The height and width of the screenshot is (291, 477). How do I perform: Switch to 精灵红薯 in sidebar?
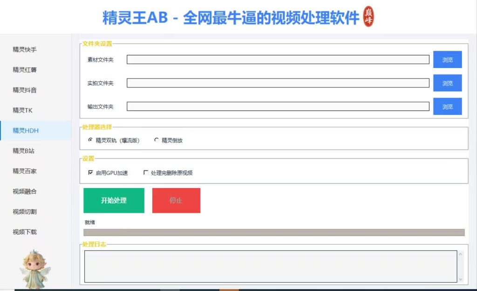coord(25,70)
